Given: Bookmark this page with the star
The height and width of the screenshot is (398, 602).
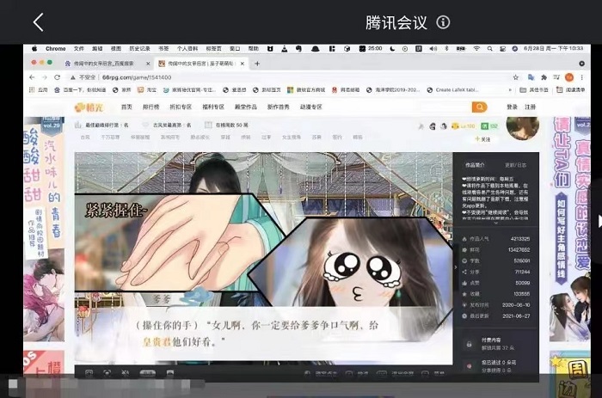Looking at the screenshot, I should (x=515, y=77).
